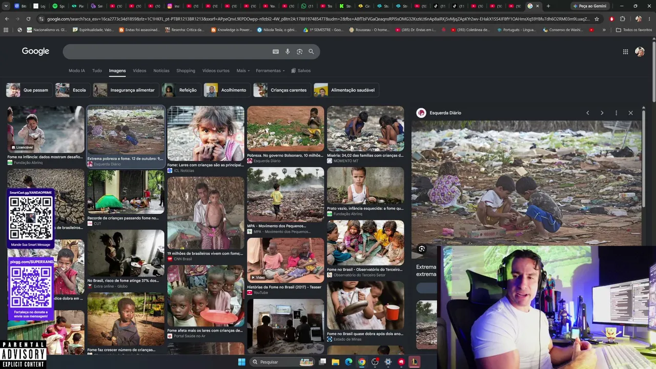Screen dimensions: 656x369
Task: Open the Windows Start menu
Action: pyautogui.click(x=242, y=362)
